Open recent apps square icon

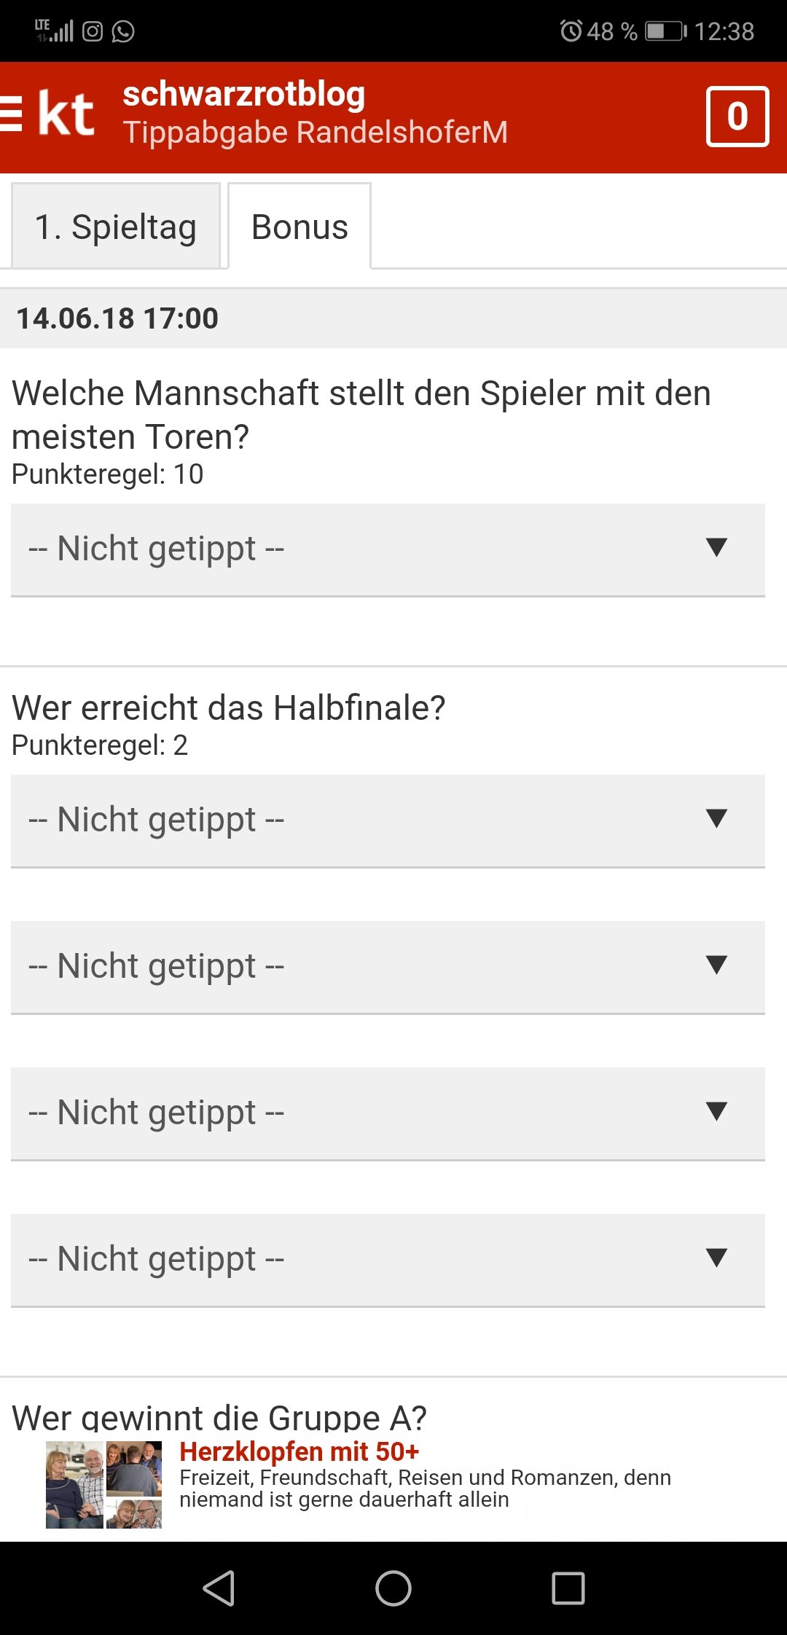pos(568,1588)
